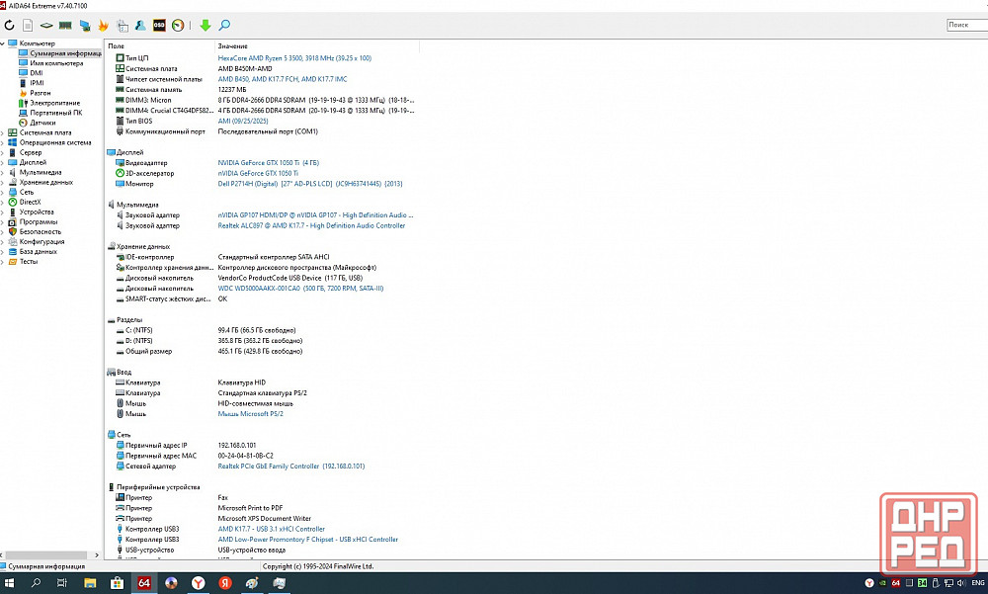
Task: Expand the Тесты tree node
Action: click(x=4, y=261)
